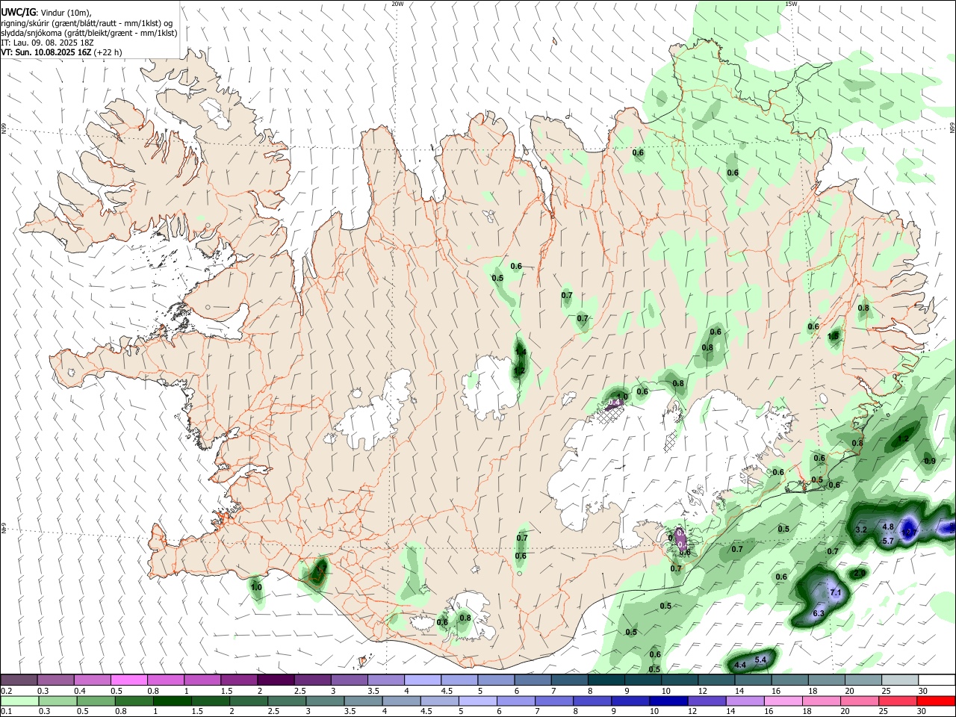This screenshot has width=956, height=717.
Task: Click the 4.8 precipitation value
Action: click(x=888, y=527)
